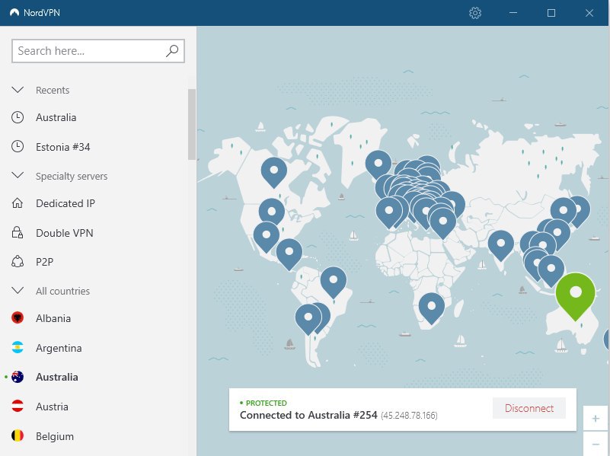Select Estonia #34 from recents

point(63,147)
